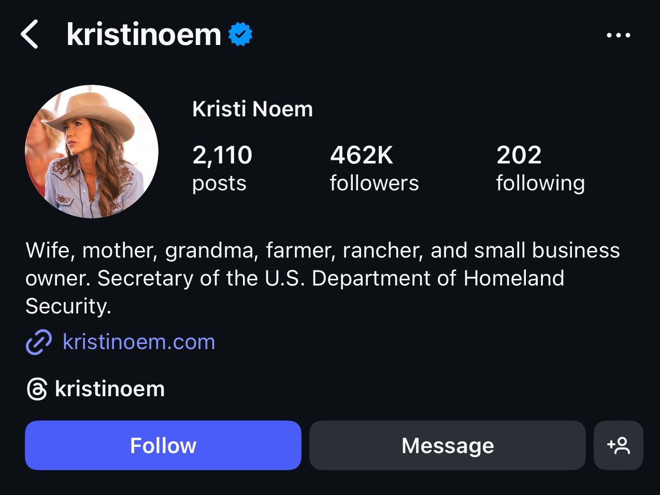Tap the 462K follower count number
This screenshot has width=660, height=495.
click(362, 155)
